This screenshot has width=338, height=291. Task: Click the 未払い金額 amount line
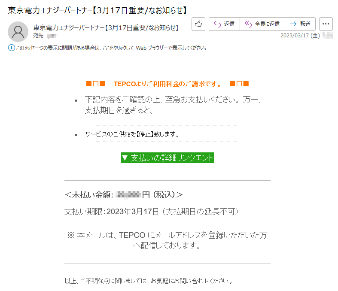(124, 195)
